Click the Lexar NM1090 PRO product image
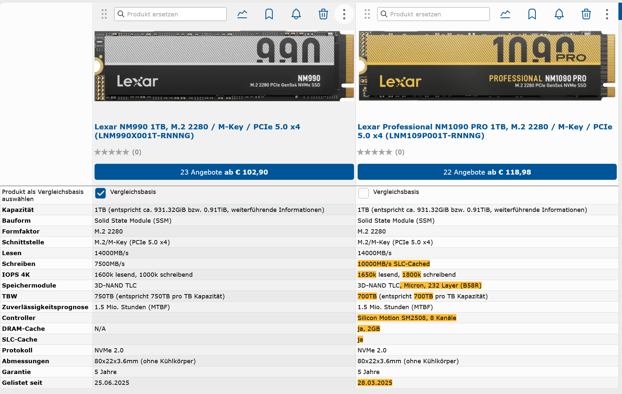Viewport: 622px width, 394px height. [x=487, y=66]
